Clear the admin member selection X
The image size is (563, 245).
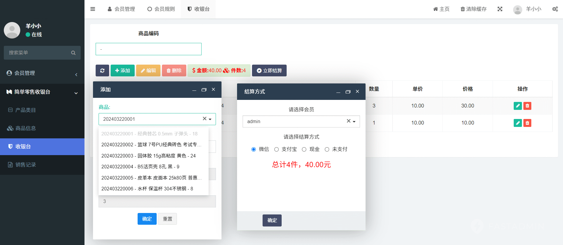[349, 121]
